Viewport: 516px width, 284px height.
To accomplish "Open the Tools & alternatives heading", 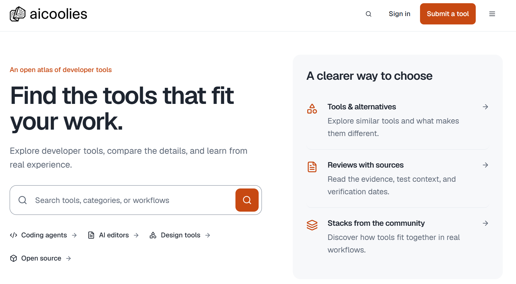I will pyautogui.click(x=362, y=107).
